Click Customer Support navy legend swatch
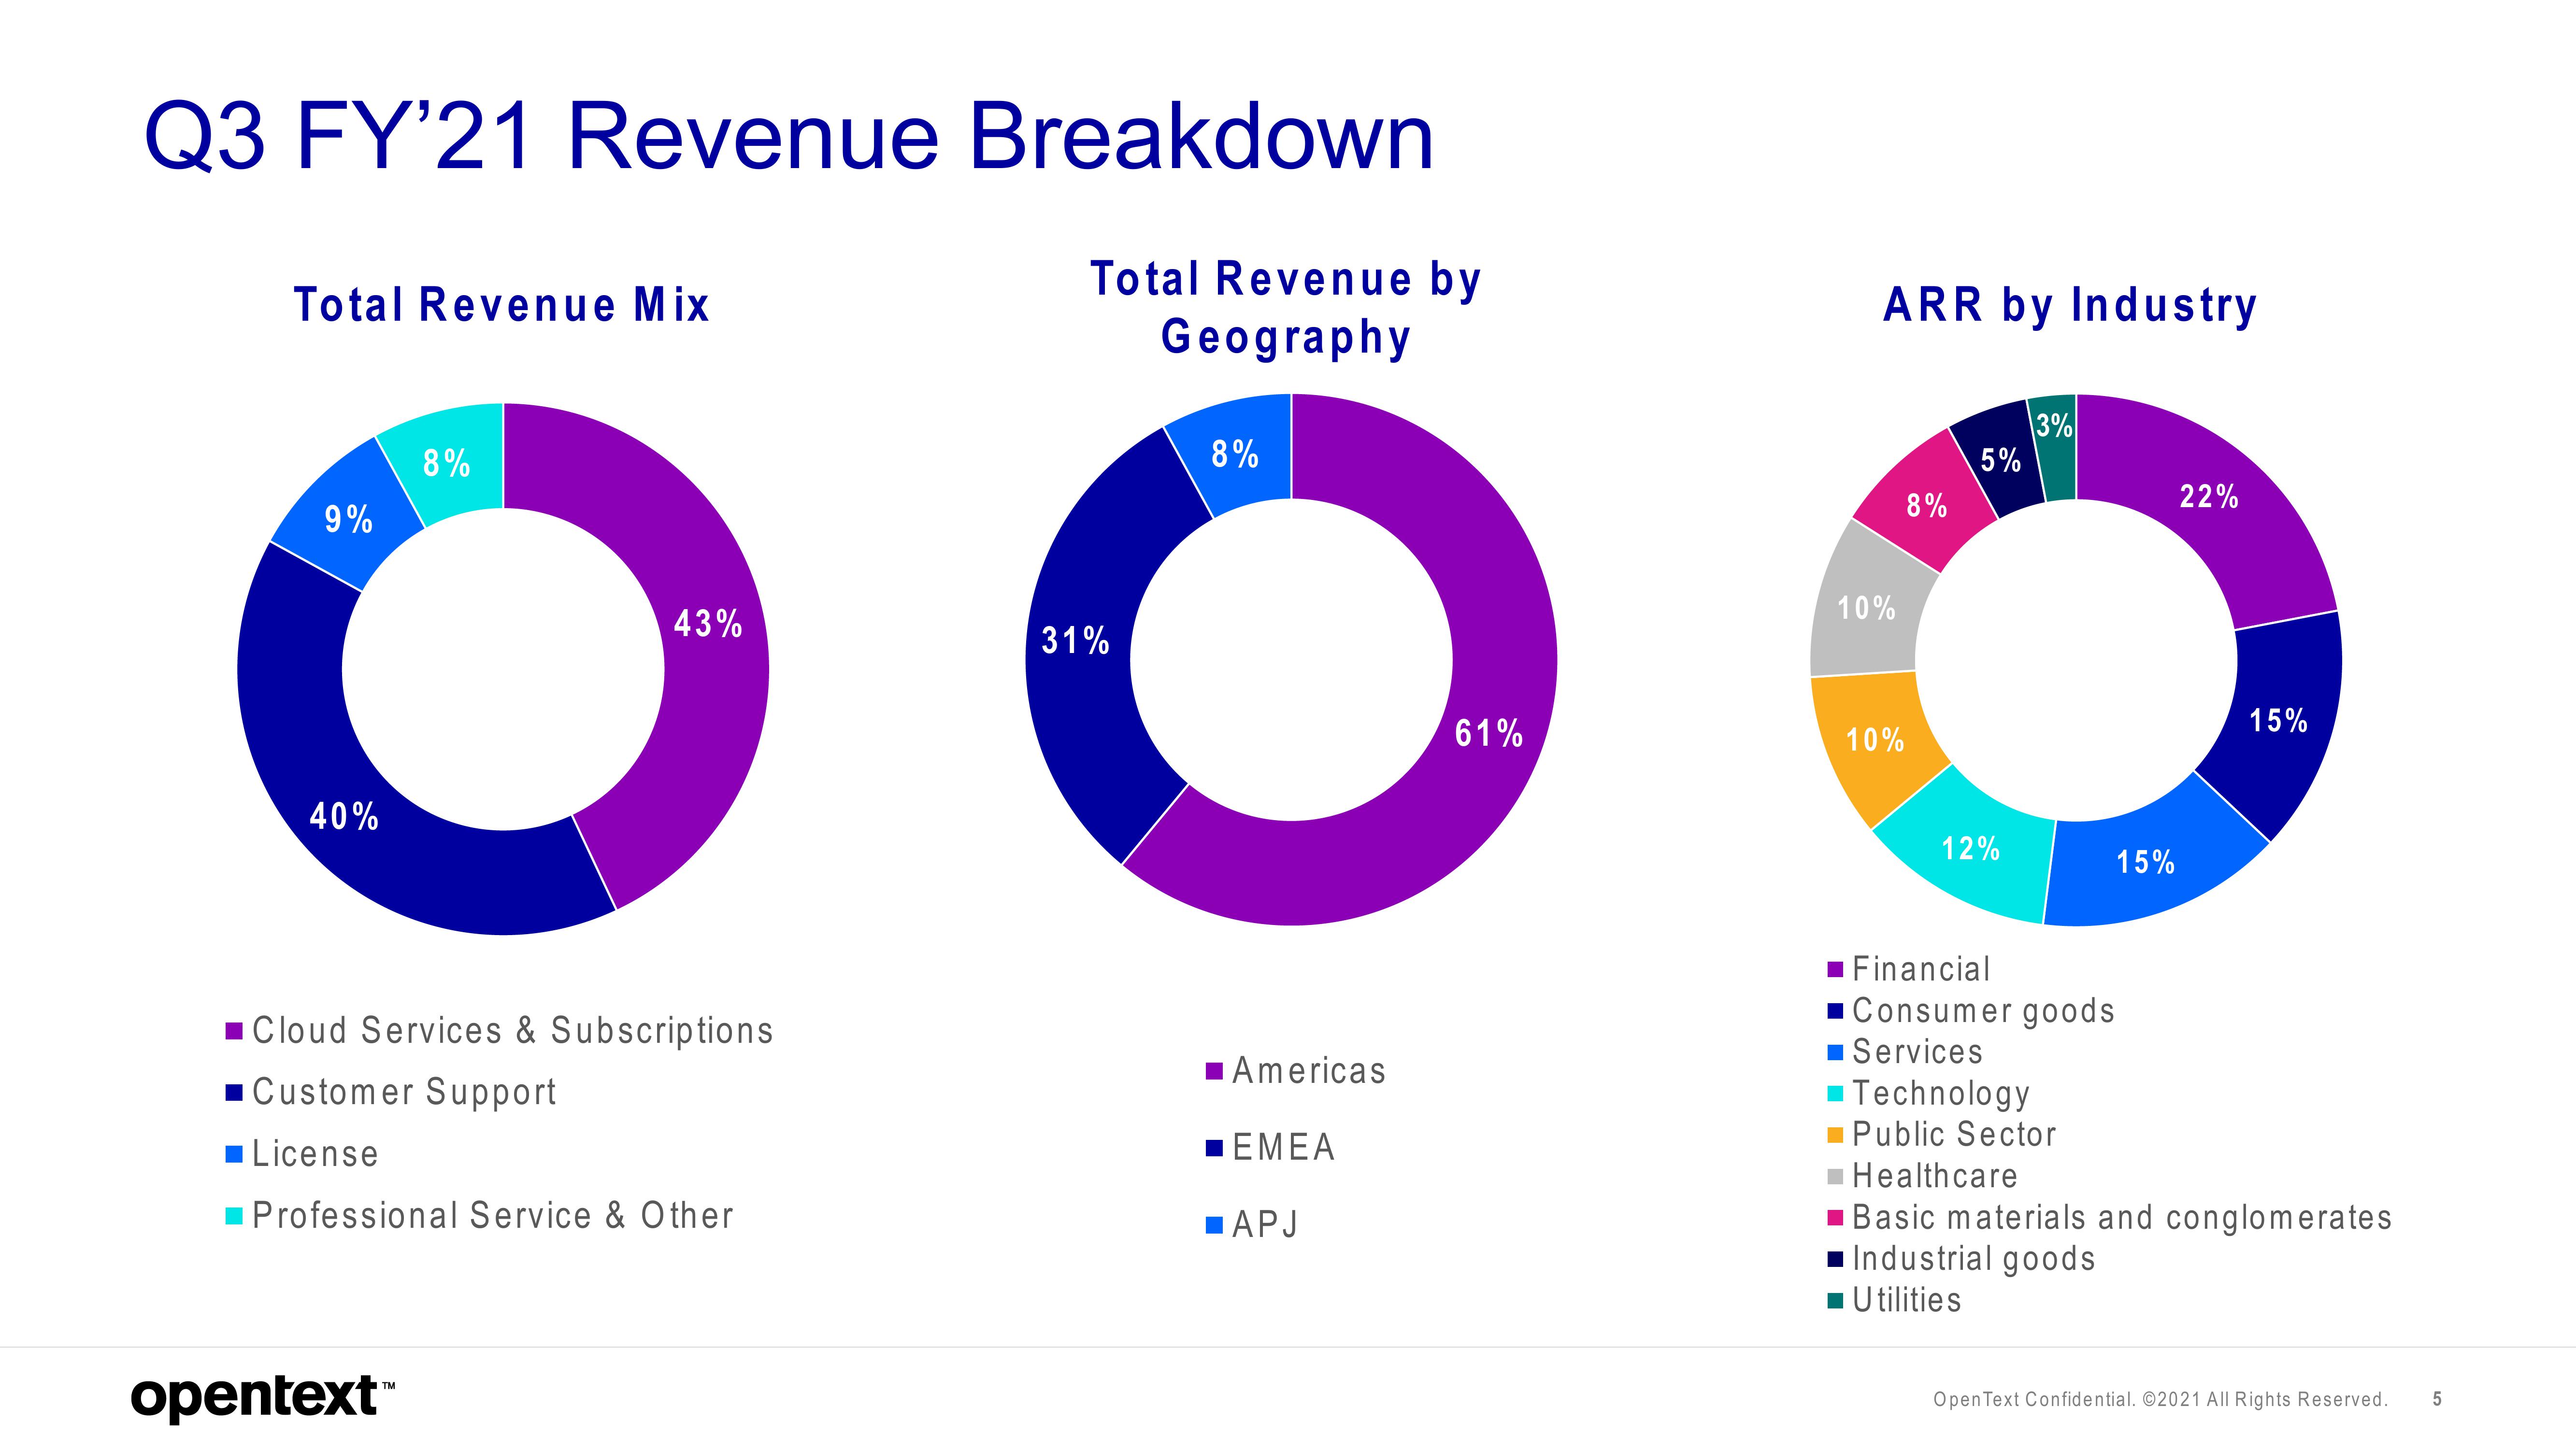The image size is (2576, 1449). point(234,1093)
